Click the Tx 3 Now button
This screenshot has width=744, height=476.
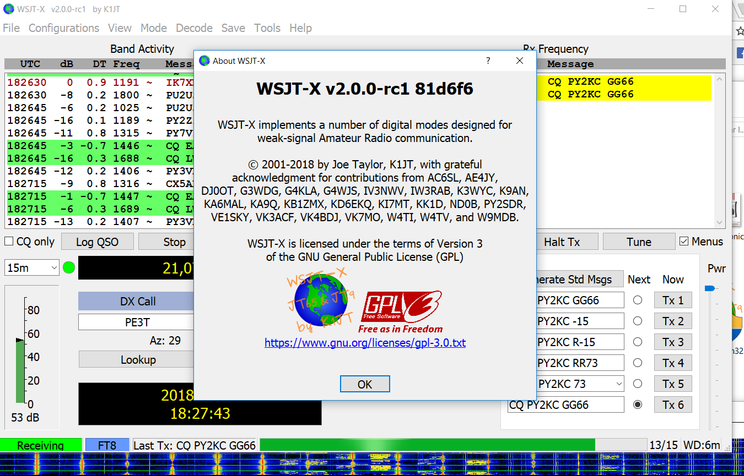[673, 342]
